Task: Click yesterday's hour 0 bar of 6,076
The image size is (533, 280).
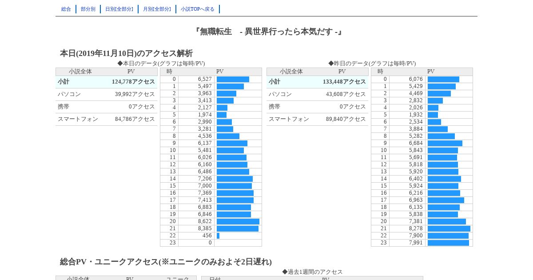Action: [x=443, y=79]
